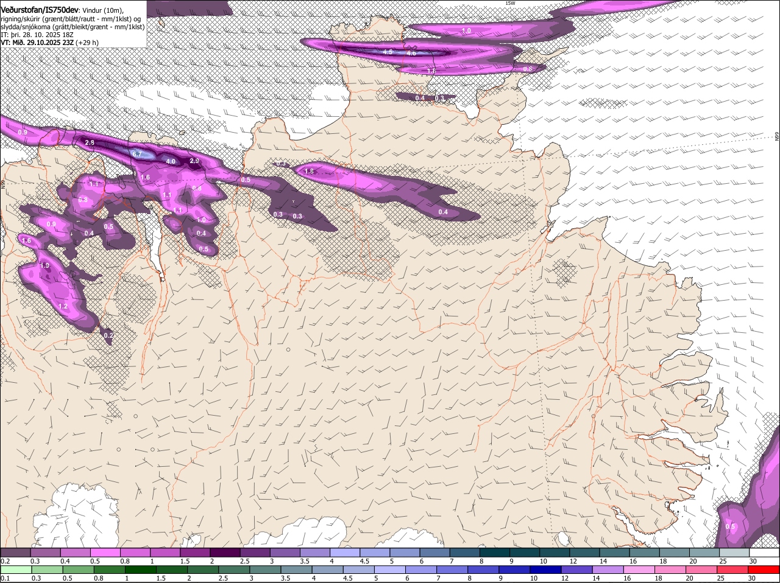
Task: Click the snow legend swatch between 4 and 4.5
Action: point(344,553)
